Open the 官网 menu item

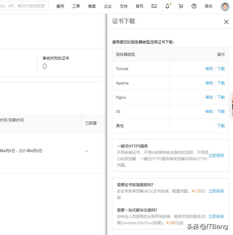click(139, 6)
